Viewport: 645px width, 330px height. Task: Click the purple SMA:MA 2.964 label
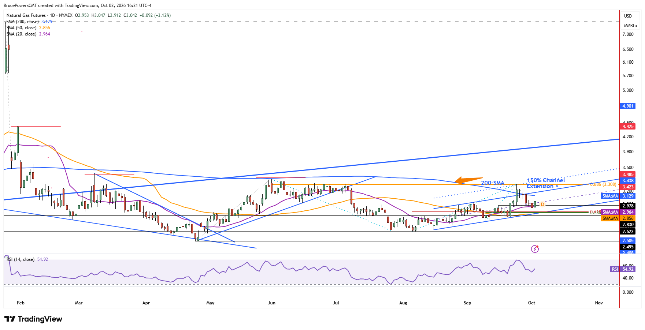(x=618, y=212)
